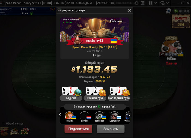191x138 pixels.
Task: Select the Лучшая рука hand tab
Action: click(x=95, y=98)
